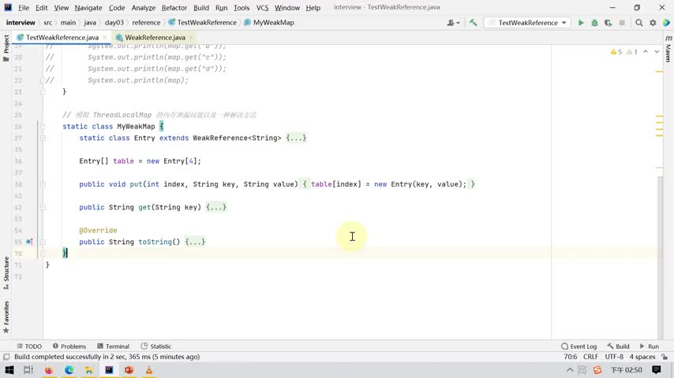Open File Explorer from the taskbar
This screenshot has width=674, height=378.
click(x=89, y=370)
